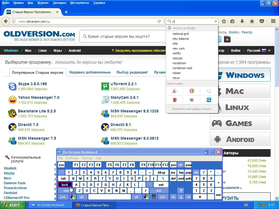Click the browser Back arrow button
The width and height of the screenshot is (279, 209).
(6, 21)
